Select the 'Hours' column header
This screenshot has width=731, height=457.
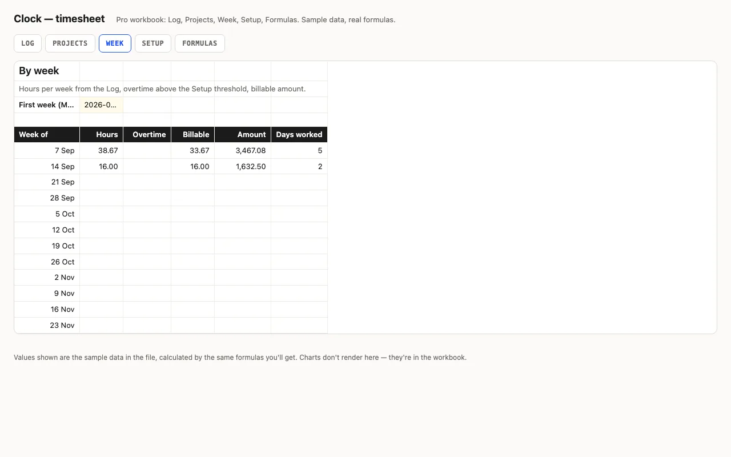[101, 135]
